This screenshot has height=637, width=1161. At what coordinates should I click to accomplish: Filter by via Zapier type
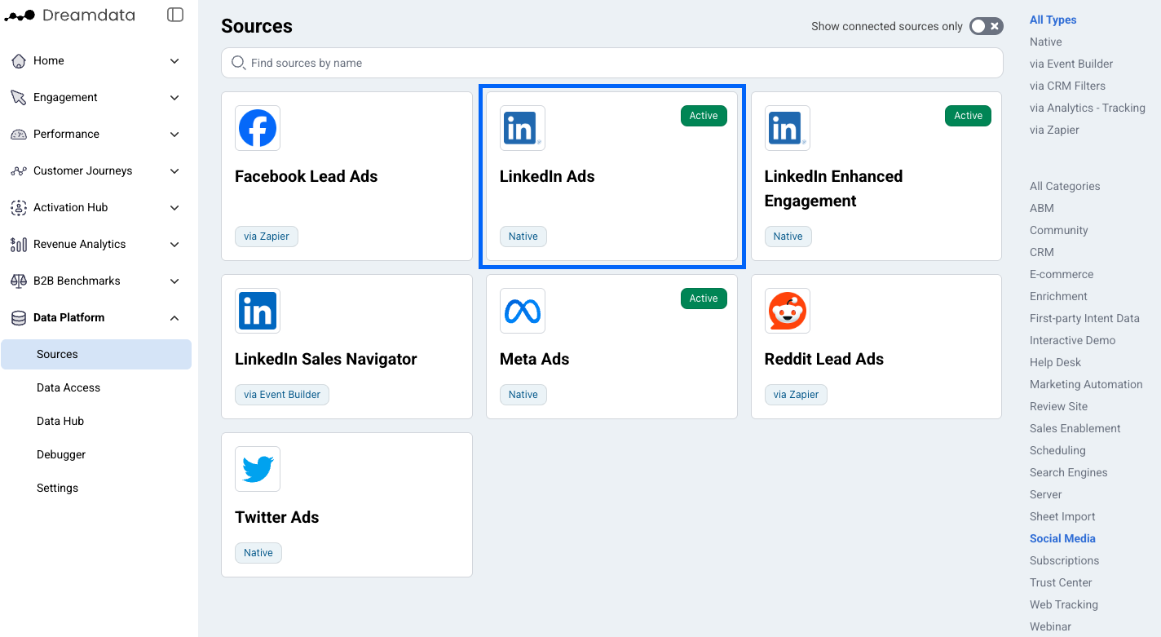(1054, 130)
